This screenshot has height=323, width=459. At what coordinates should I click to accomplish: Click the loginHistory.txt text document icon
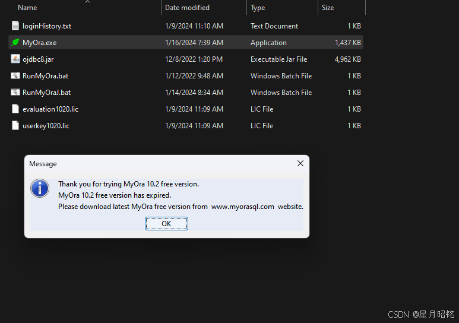(x=15, y=26)
